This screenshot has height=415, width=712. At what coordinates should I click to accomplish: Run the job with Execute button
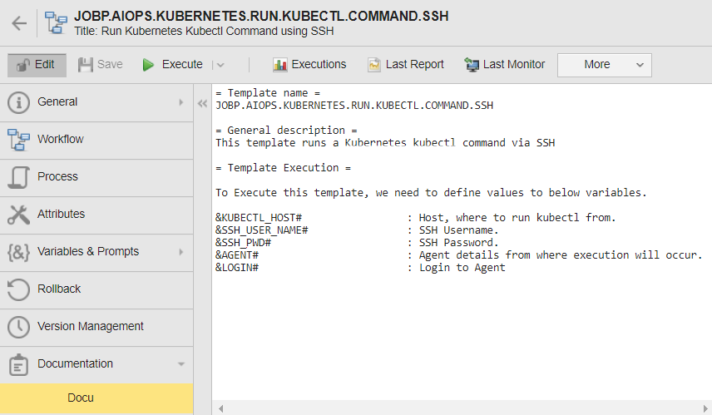[x=173, y=65]
